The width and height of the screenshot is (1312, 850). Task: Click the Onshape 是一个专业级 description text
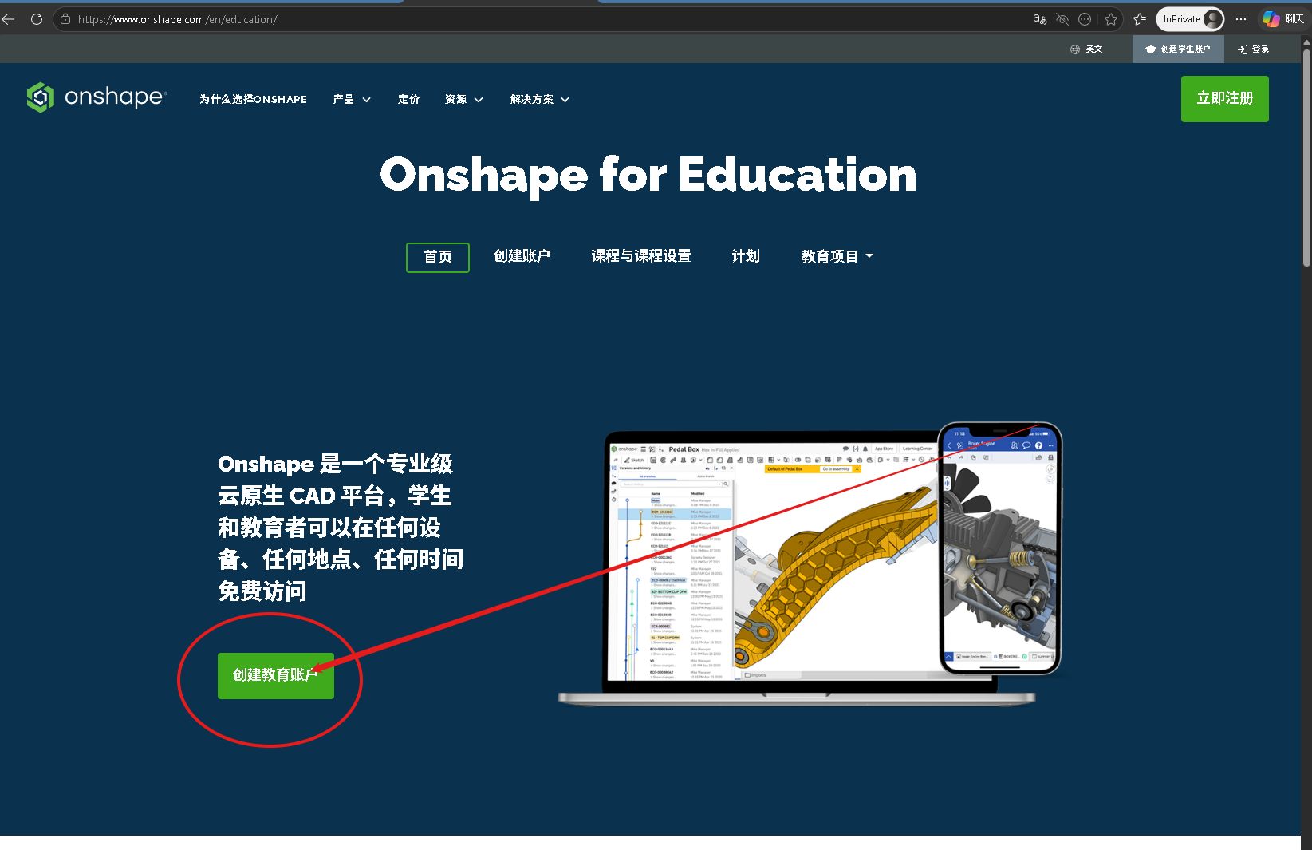[x=341, y=528]
